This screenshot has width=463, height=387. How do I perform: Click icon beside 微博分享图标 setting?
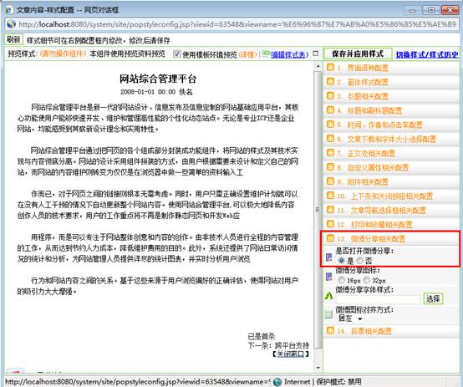pyautogui.click(x=329, y=277)
